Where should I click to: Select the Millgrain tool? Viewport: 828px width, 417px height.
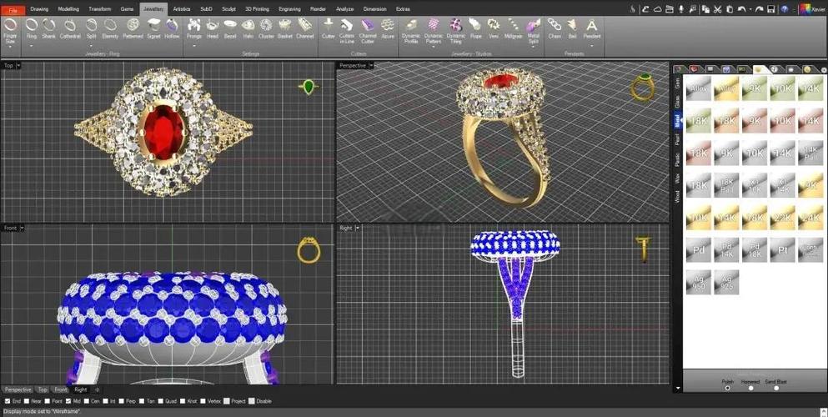513,28
